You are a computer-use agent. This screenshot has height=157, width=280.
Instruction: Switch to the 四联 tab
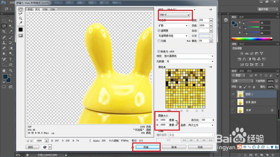tap(53, 9)
